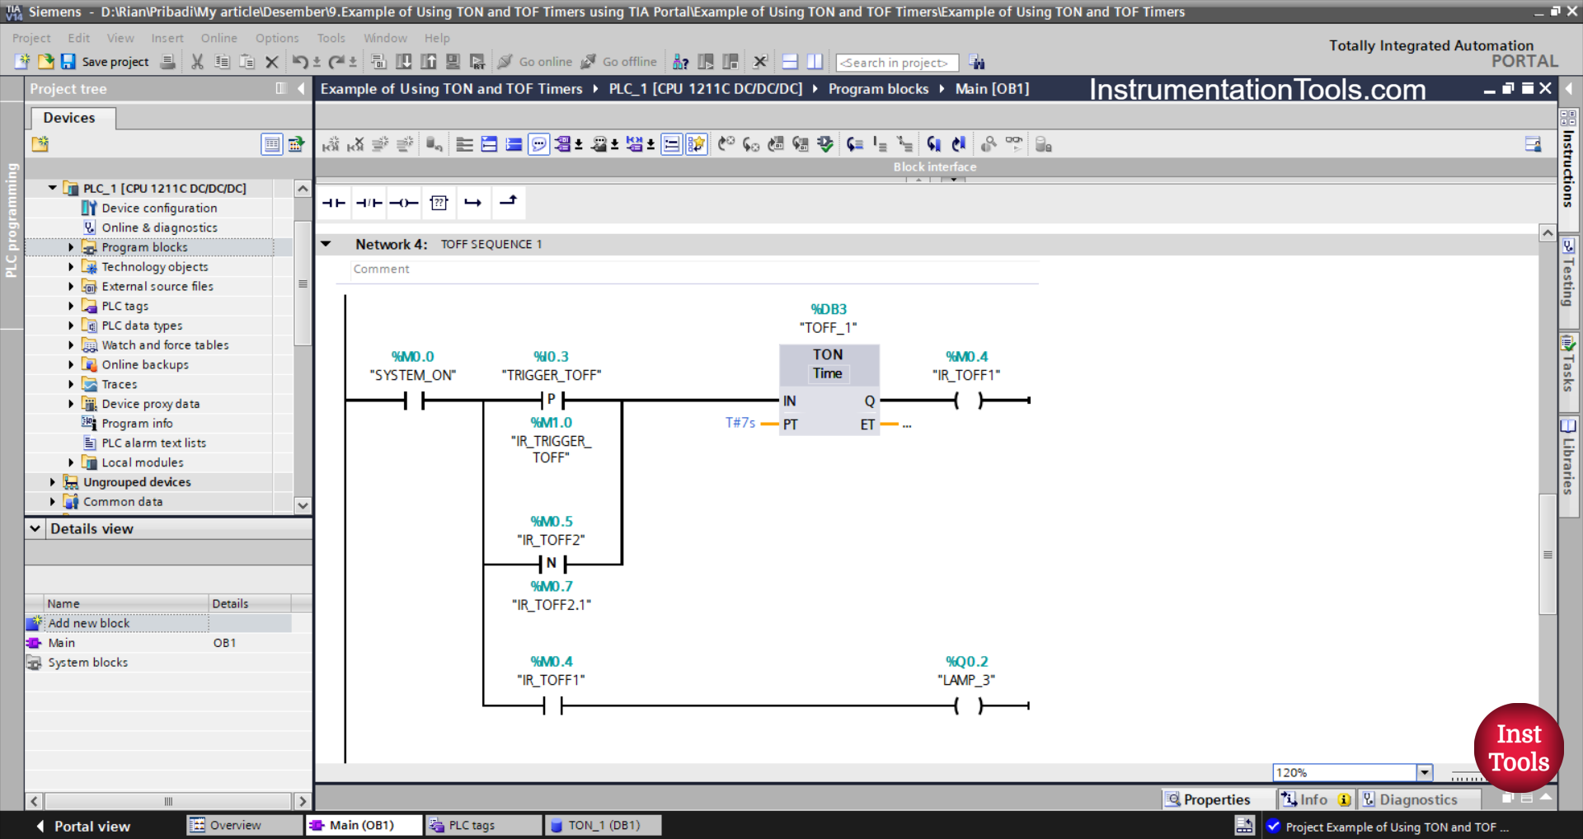Screen dimensions: 1583x839
Task: Click the Download to device icon
Action: pos(403,62)
